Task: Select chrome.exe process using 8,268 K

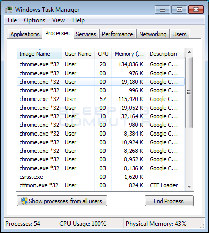Action: click(100, 151)
